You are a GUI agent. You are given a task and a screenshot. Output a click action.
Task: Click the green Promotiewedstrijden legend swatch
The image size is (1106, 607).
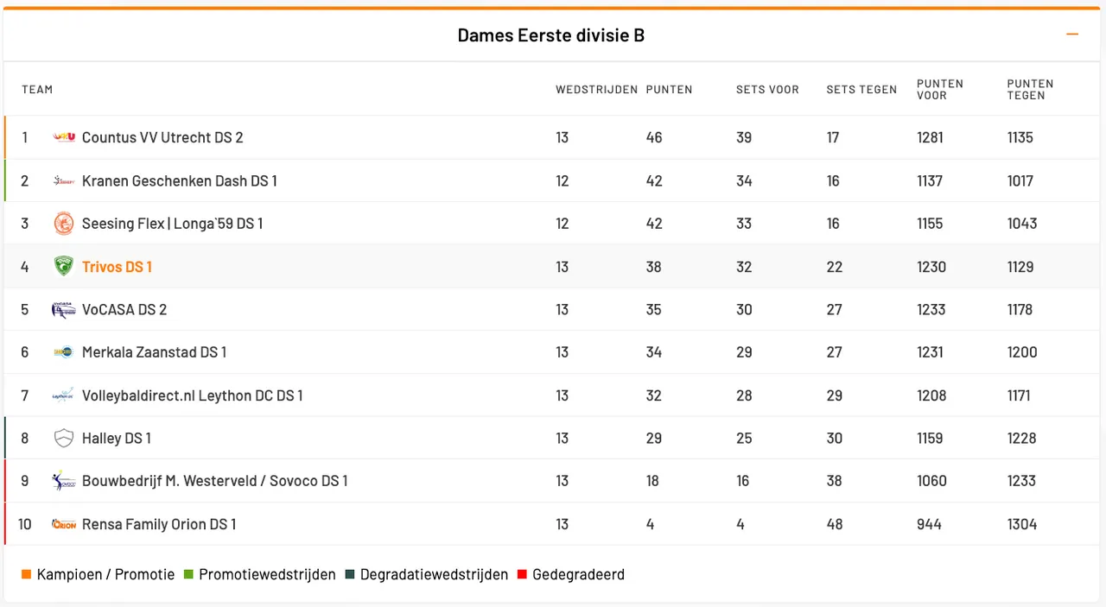tap(188, 575)
